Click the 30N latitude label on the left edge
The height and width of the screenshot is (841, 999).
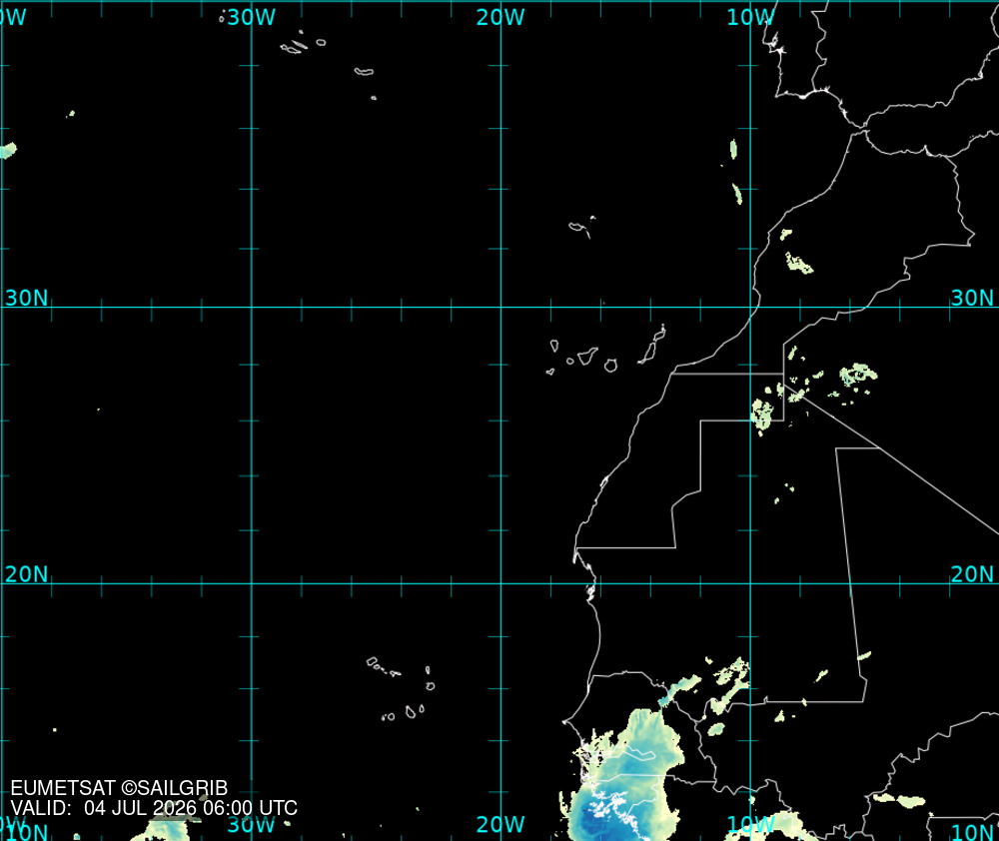tap(26, 298)
